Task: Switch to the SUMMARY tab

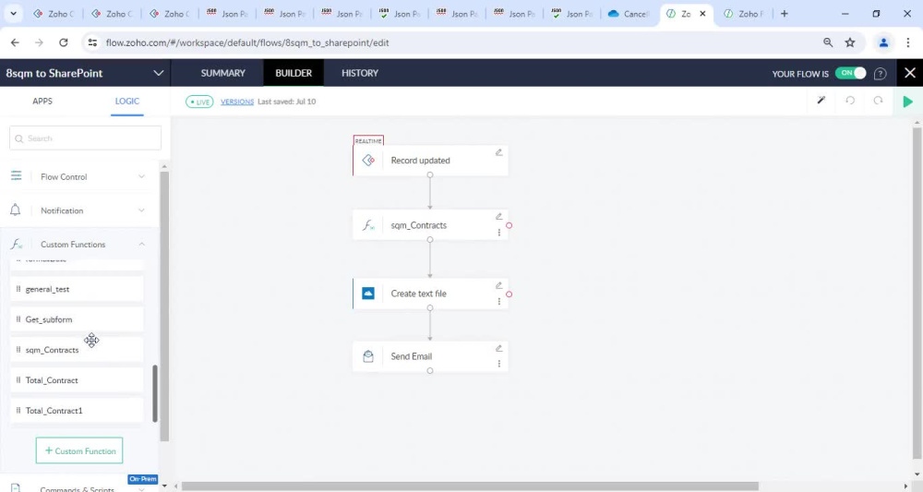Action: point(222,73)
